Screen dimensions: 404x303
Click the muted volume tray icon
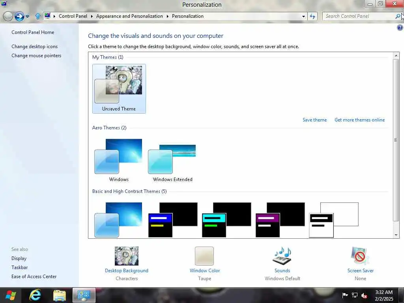pyautogui.click(x=364, y=295)
